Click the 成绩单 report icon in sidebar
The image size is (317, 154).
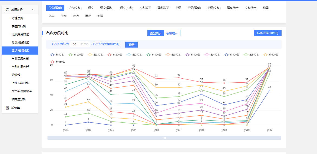[8, 108]
